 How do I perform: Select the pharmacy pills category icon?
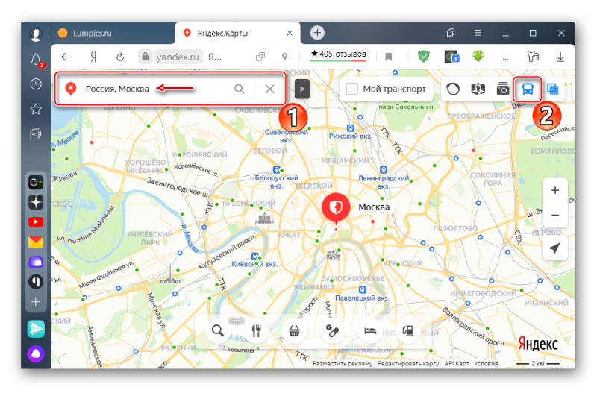pos(332,330)
